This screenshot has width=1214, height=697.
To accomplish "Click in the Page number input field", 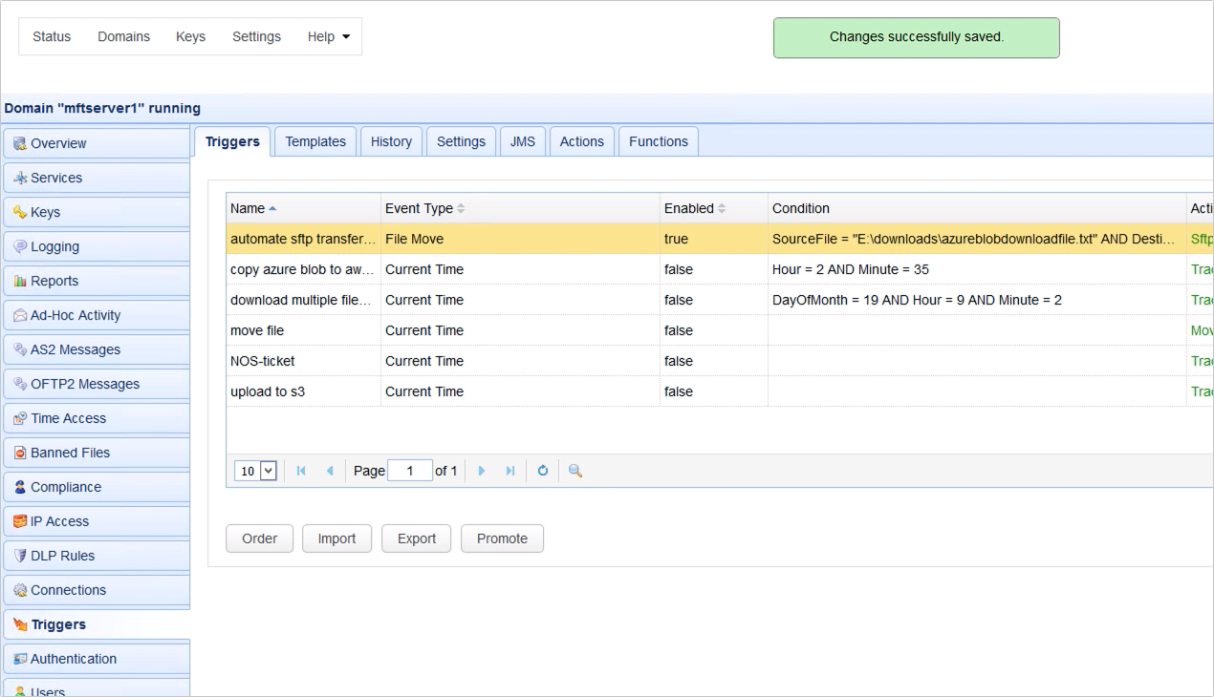I will (409, 470).
